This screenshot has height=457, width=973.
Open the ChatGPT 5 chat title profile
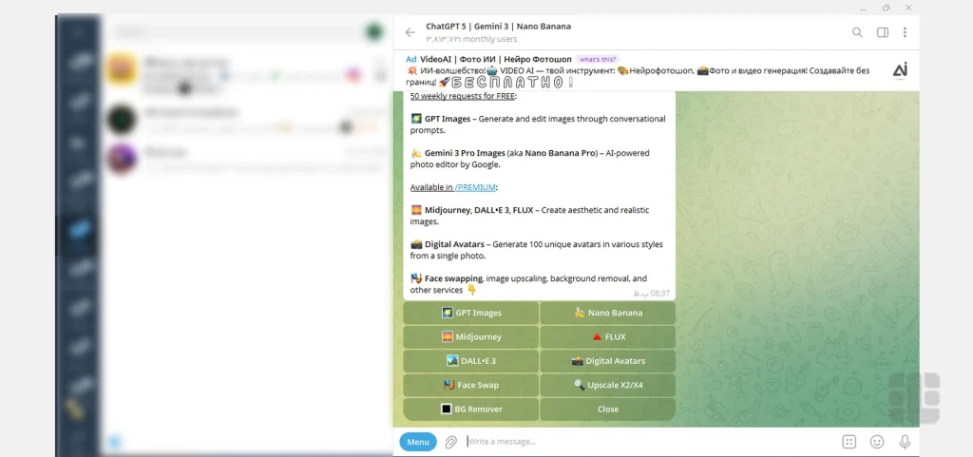click(x=498, y=27)
